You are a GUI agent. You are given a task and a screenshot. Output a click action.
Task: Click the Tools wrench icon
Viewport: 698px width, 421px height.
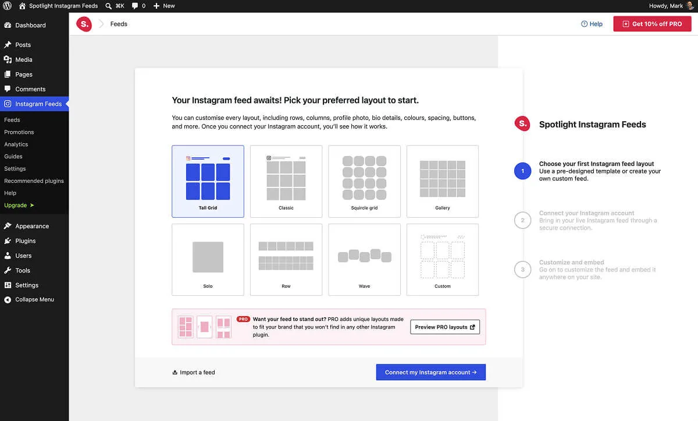[x=8, y=271]
